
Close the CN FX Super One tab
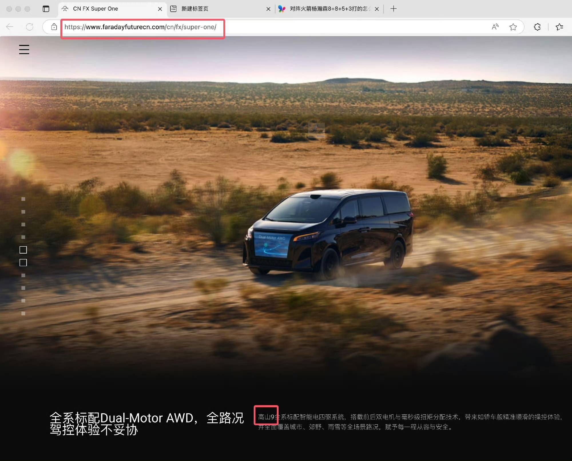pyautogui.click(x=160, y=9)
